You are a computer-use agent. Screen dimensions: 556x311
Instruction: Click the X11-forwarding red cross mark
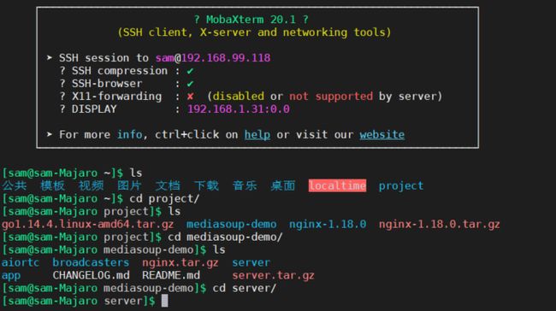[x=191, y=97]
